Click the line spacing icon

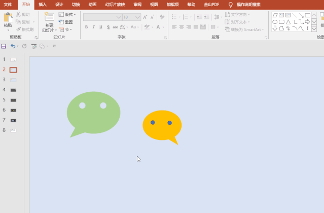[217, 17]
